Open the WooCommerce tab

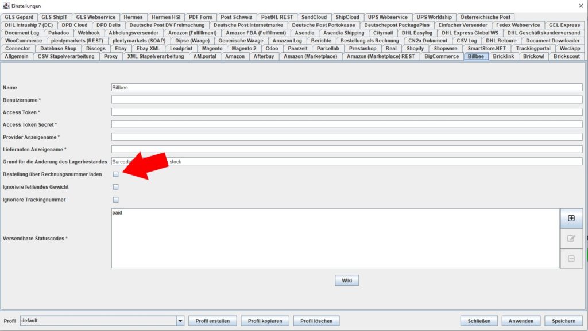click(24, 40)
